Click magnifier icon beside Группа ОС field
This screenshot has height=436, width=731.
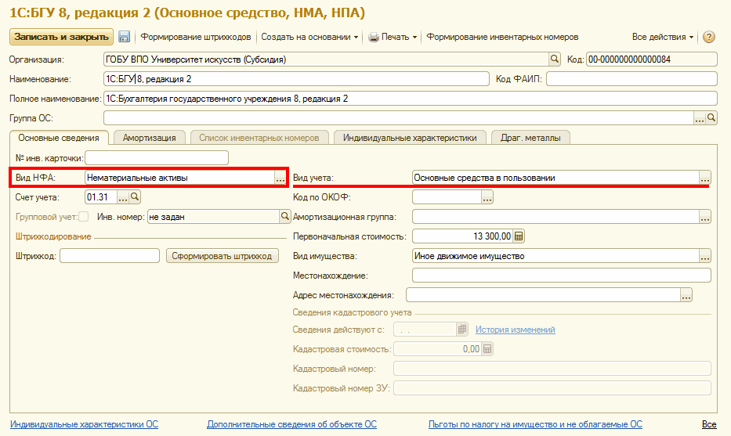click(x=711, y=117)
